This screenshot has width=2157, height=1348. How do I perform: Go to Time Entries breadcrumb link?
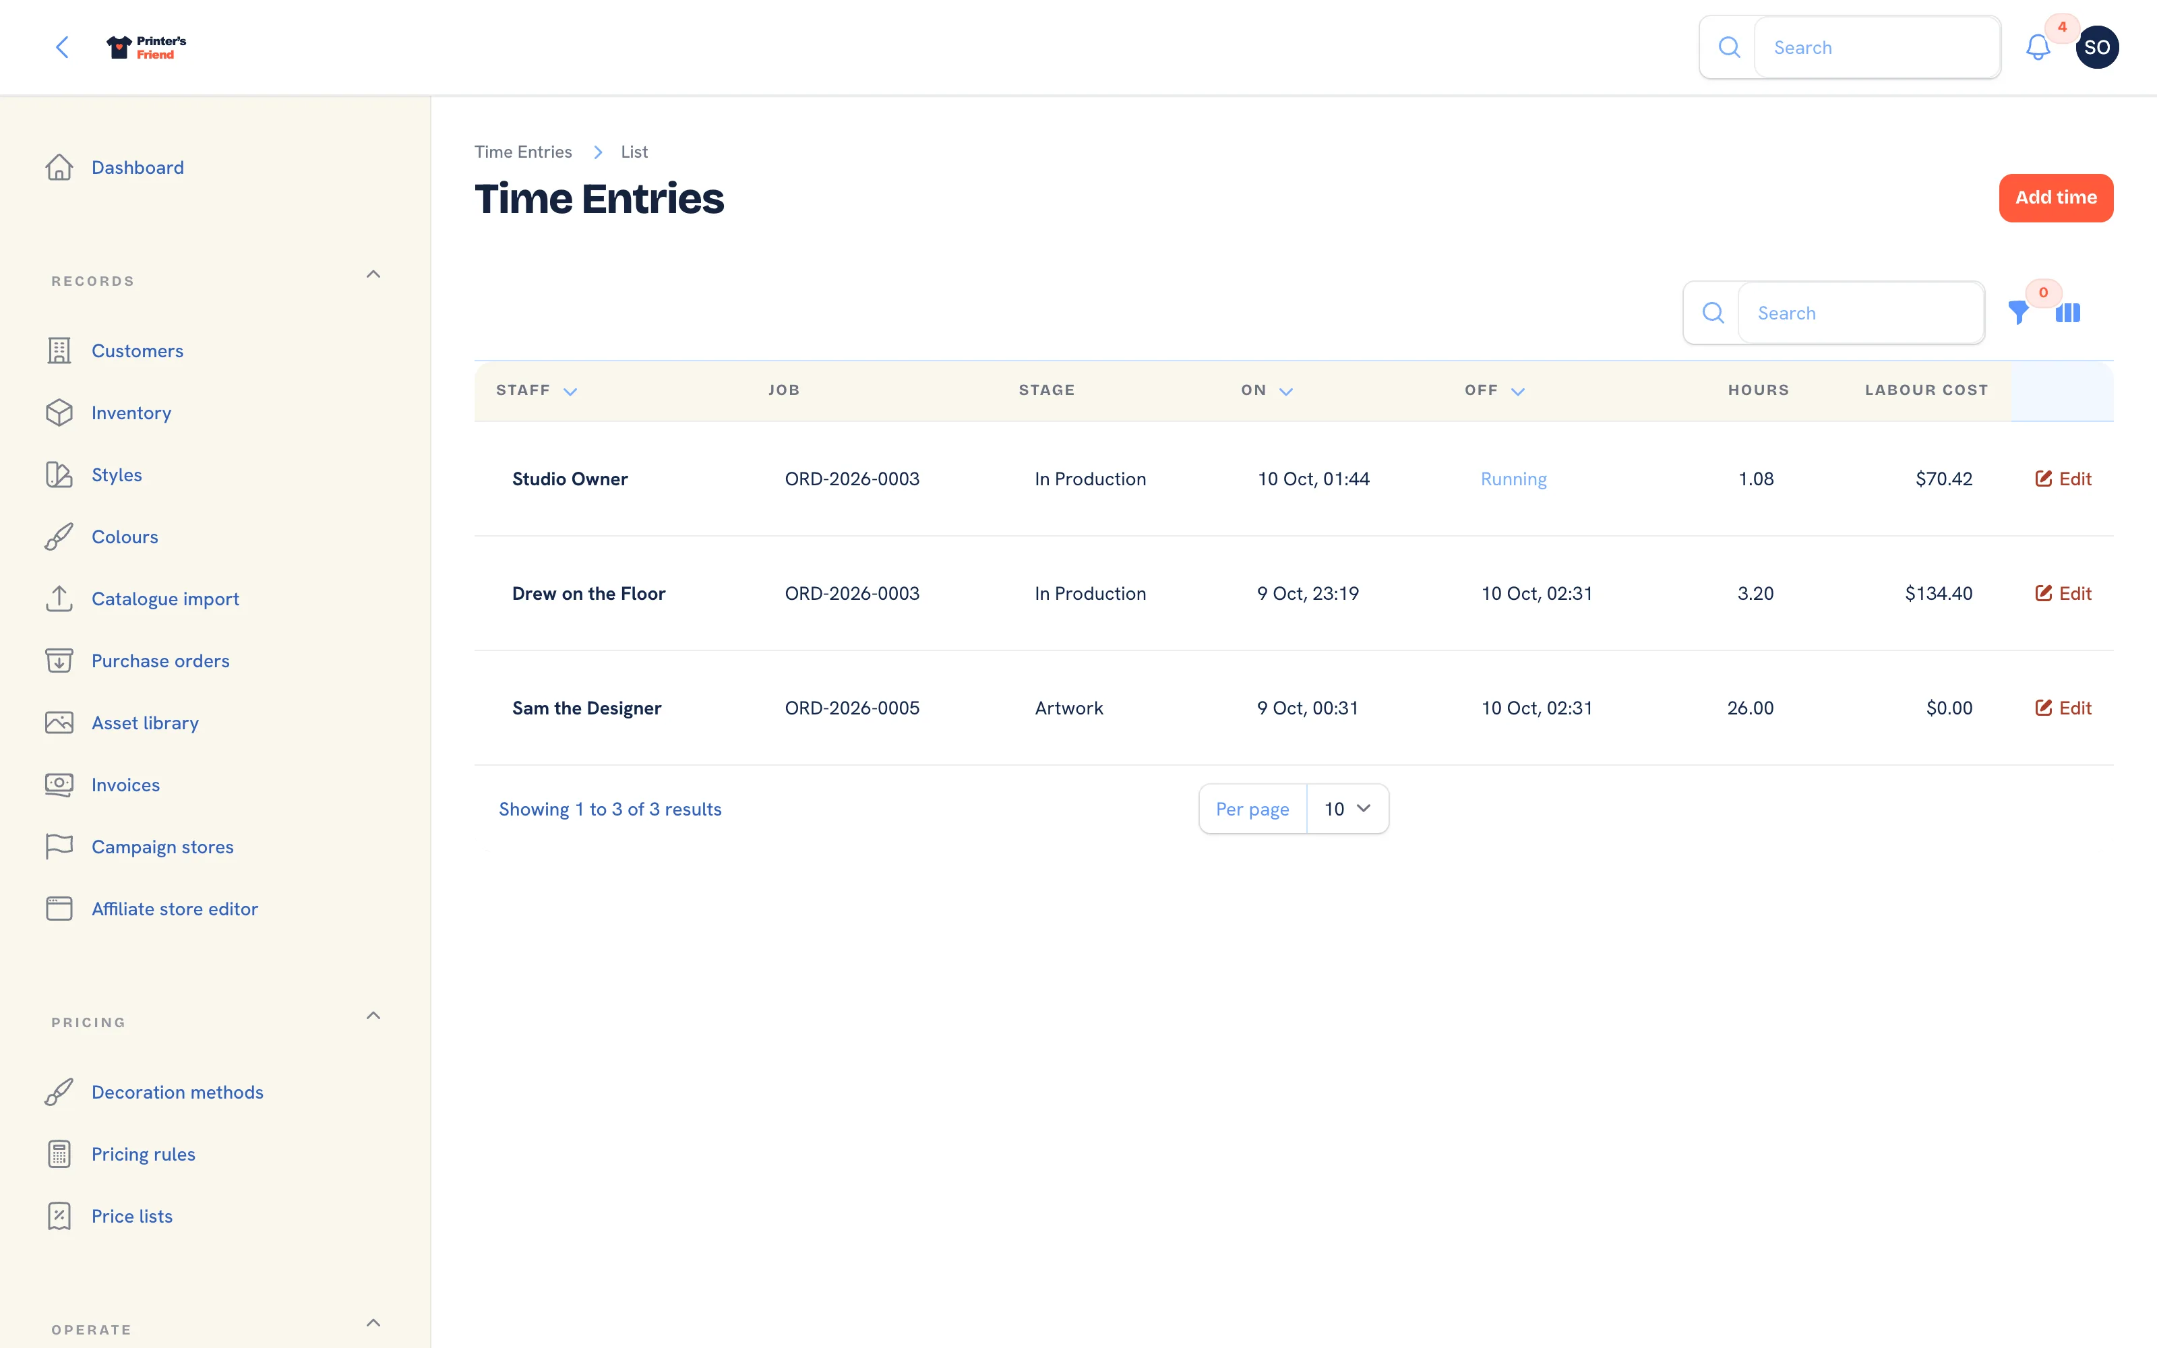pos(523,152)
